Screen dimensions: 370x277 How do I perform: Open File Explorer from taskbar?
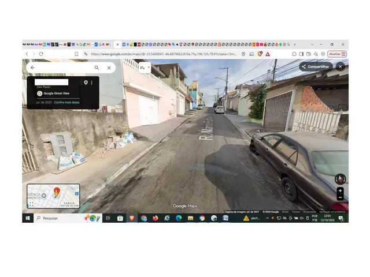pos(190,218)
